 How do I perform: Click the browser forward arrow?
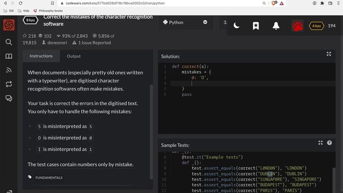coord(12,3)
